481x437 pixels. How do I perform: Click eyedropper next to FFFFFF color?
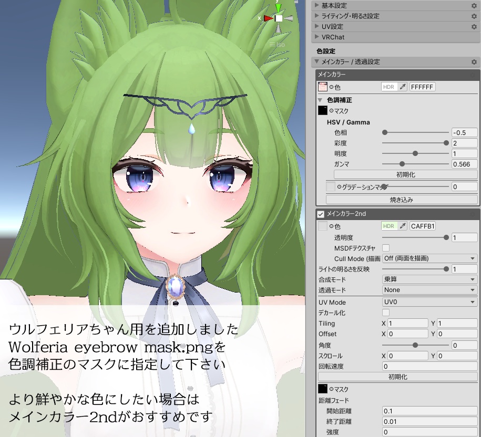tap(403, 87)
